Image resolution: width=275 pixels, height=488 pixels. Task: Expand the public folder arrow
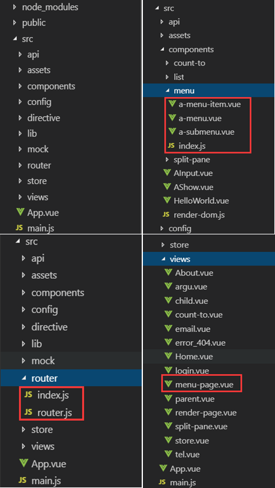pos(14,23)
